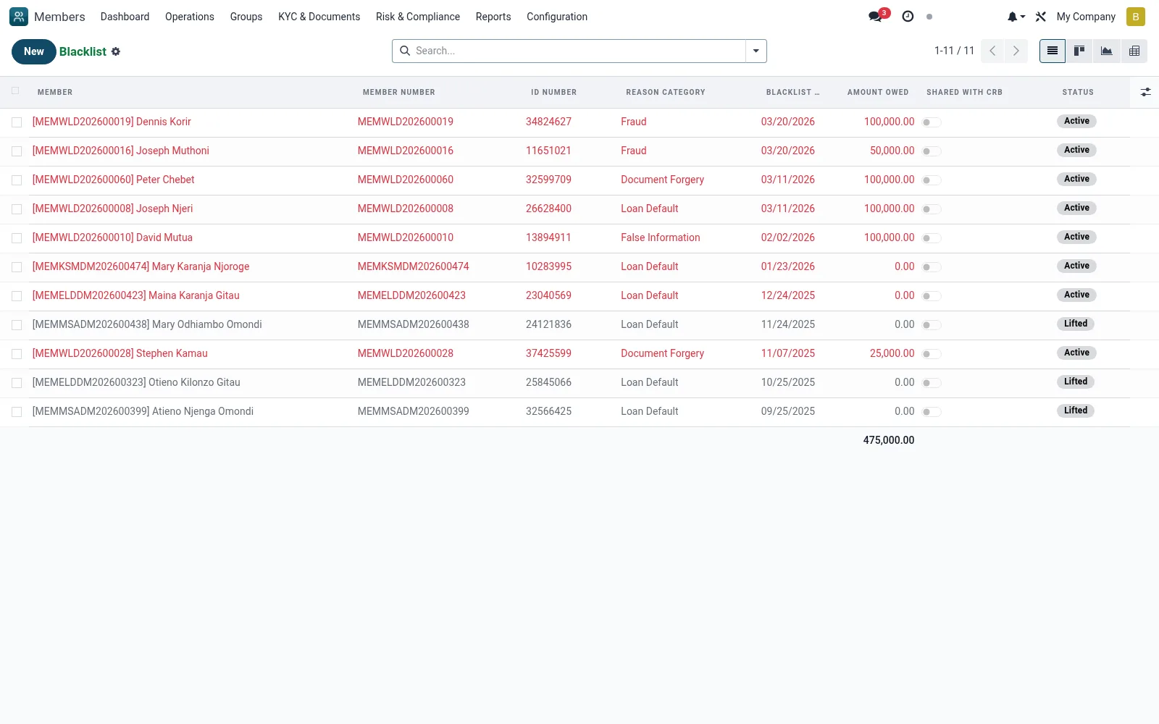Open the Operations menu

coord(190,17)
